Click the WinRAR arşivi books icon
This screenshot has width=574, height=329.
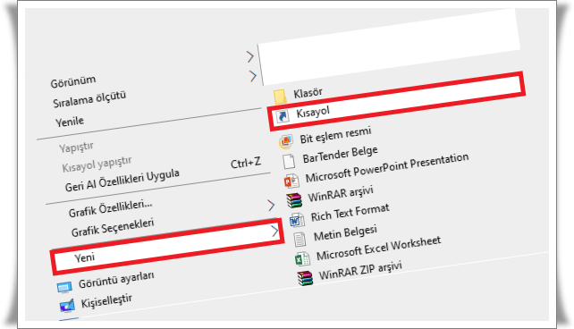[x=294, y=200]
